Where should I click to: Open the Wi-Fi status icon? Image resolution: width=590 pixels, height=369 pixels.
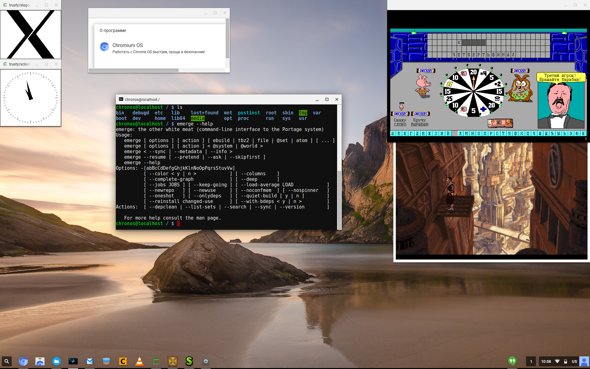click(x=557, y=361)
